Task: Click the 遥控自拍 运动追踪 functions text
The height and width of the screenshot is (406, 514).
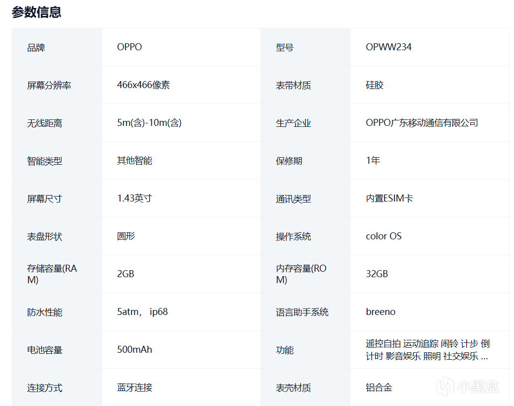Action: [x=428, y=350]
